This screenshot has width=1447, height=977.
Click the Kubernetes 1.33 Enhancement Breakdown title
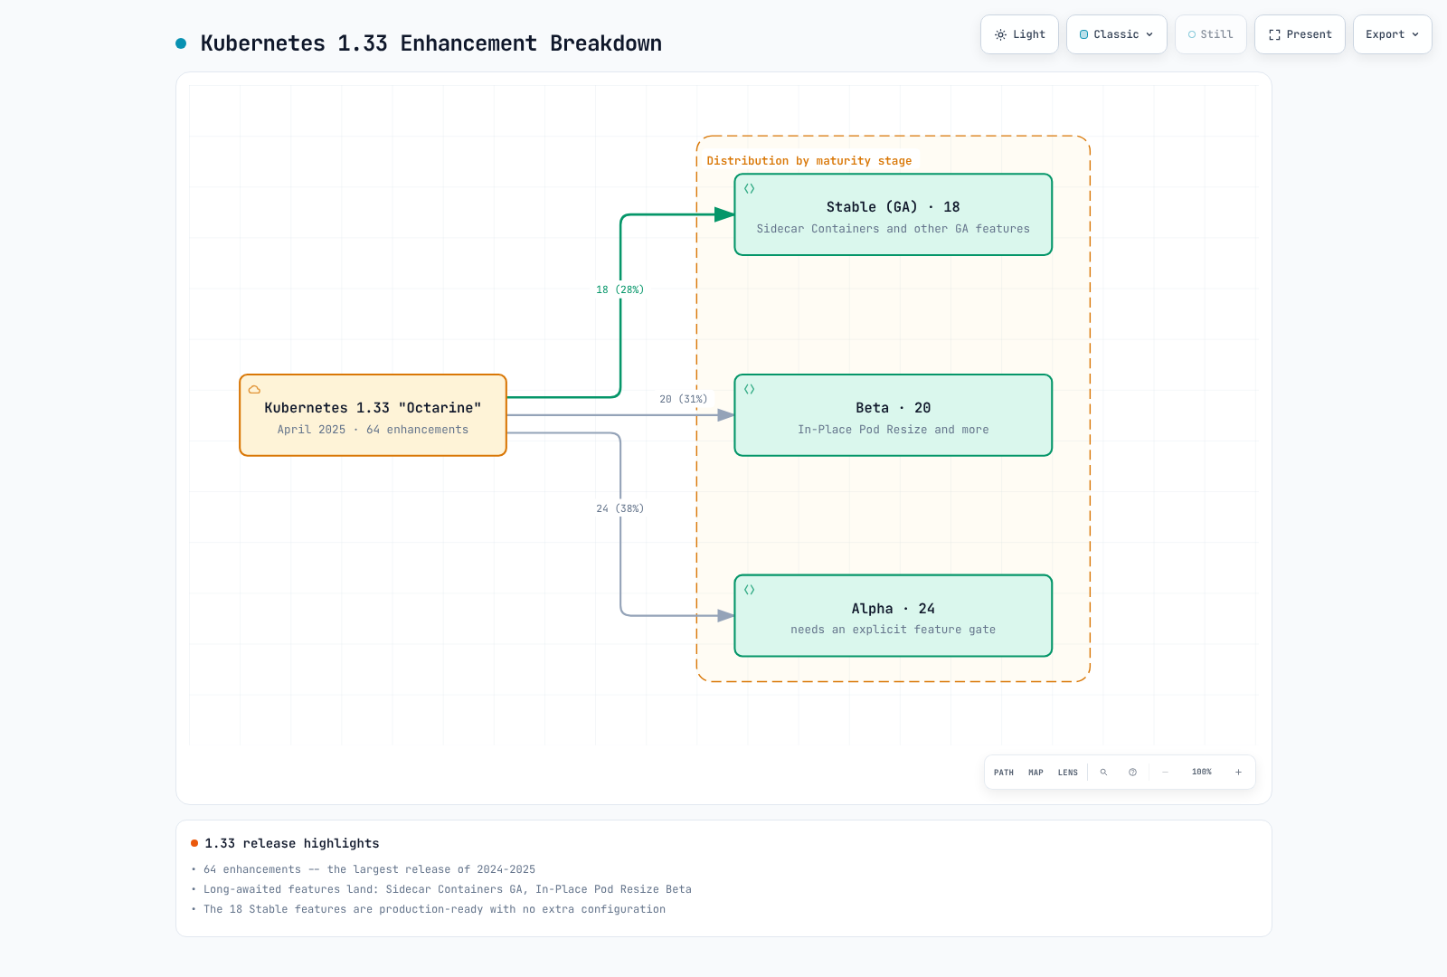tap(431, 43)
